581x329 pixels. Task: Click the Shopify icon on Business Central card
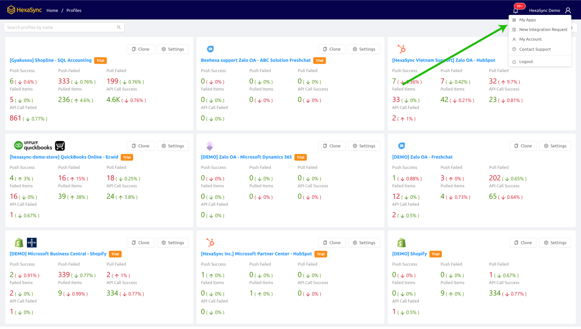19,242
